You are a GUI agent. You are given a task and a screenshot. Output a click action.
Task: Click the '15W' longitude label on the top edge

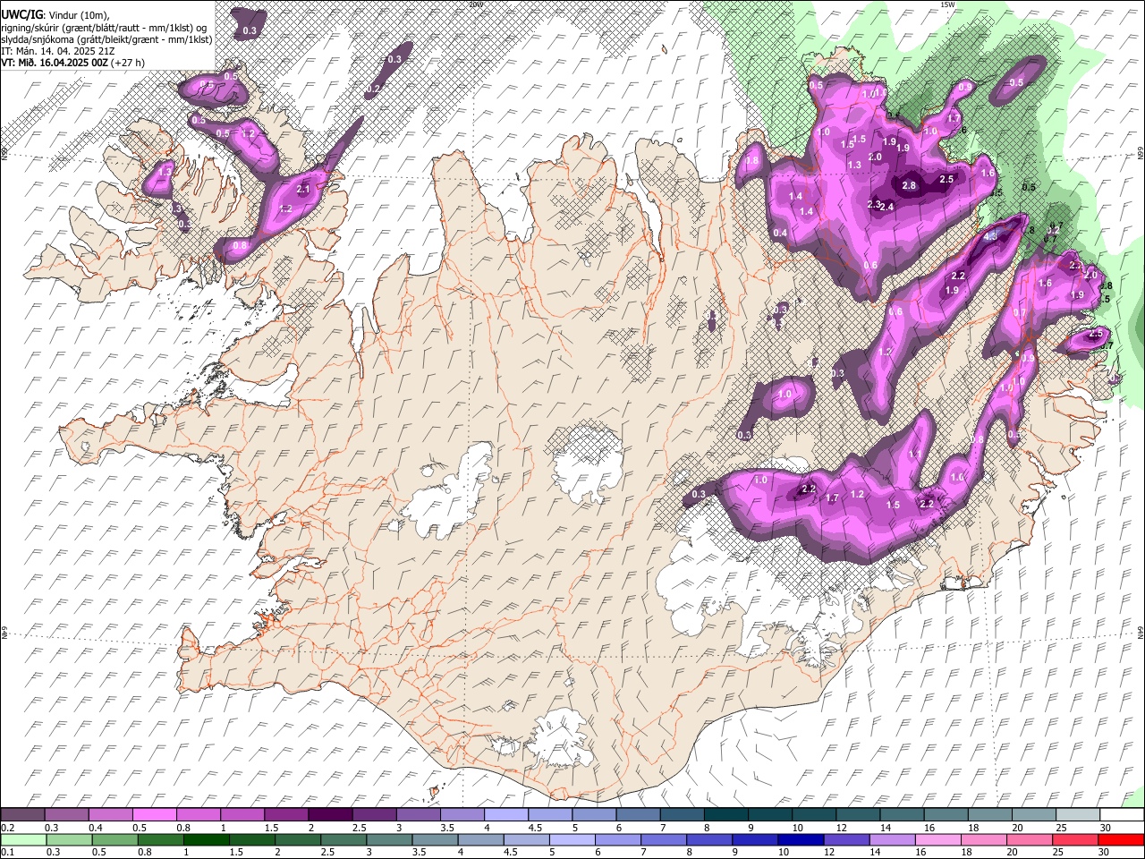[x=947, y=4]
